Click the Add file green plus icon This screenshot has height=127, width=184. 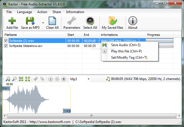click(x=12, y=21)
